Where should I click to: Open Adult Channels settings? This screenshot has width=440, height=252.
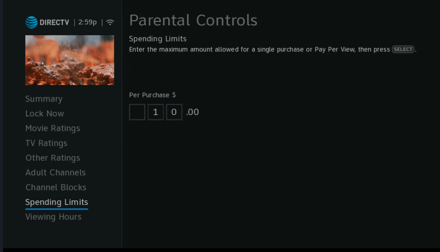click(55, 173)
